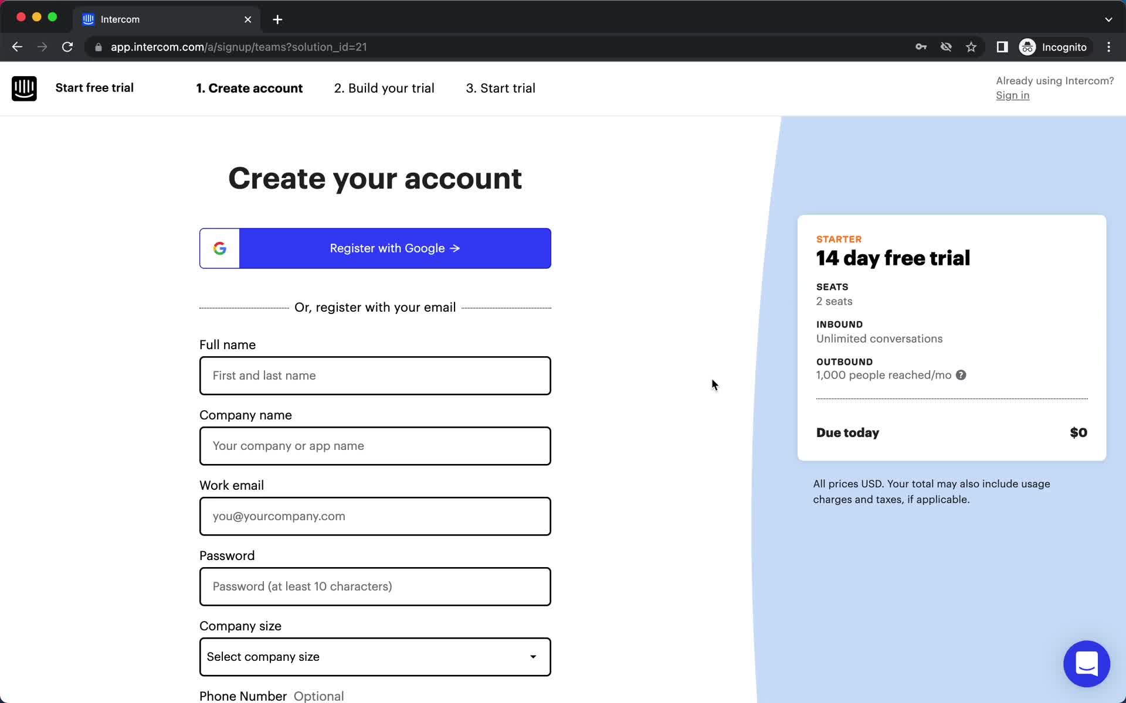This screenshot has height=703, width=1126.
Task: Click the 2 seats text
Action: [834, 301]
